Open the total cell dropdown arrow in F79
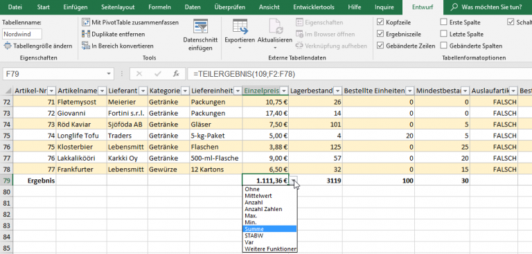Viewport: 532px width, 254px height. (293, 181)
